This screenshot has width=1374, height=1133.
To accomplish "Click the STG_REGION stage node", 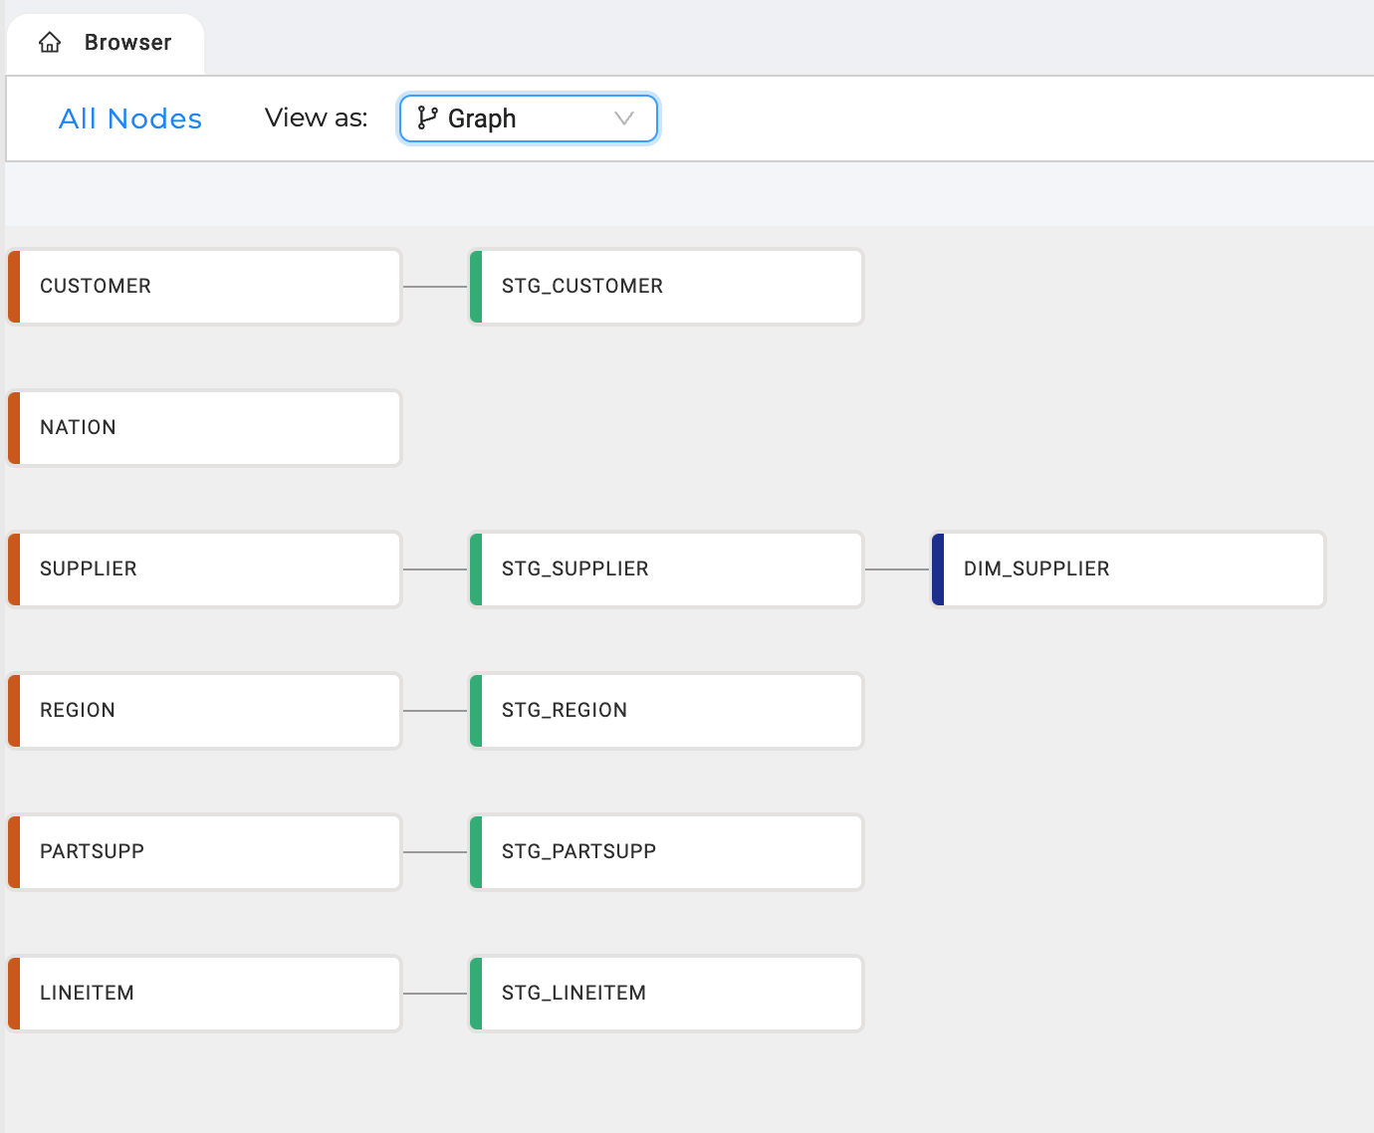I will [x=666, y=711].
